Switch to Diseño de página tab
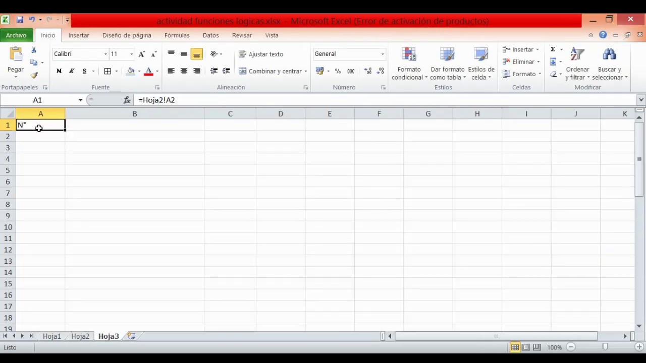This screenshot has height=363, width=646. (x=127, y=35)
